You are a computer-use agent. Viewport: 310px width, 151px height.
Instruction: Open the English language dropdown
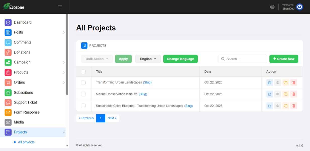148,59
